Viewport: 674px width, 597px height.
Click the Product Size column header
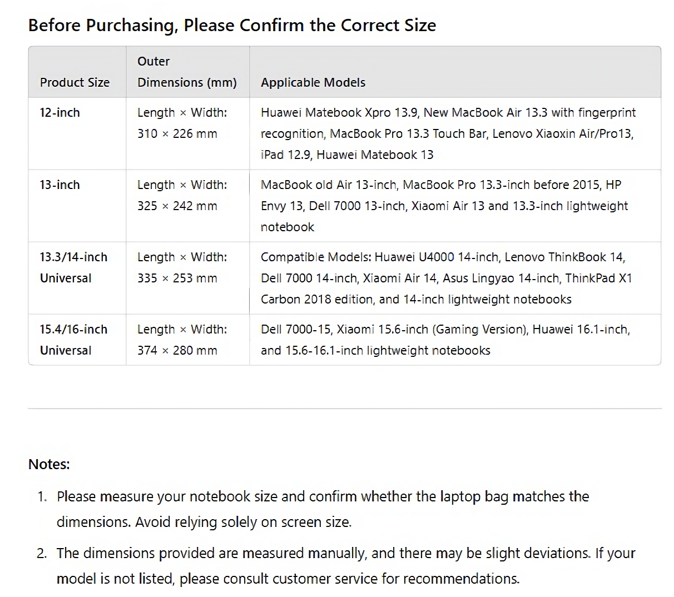[75, 82]
